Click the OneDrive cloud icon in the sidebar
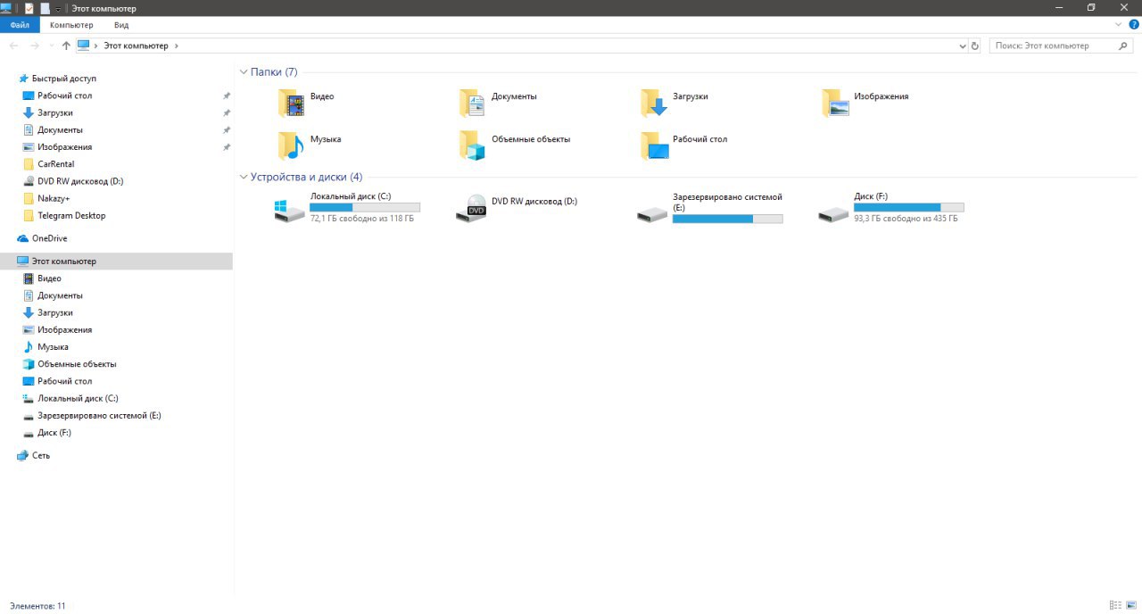The height and width of the screenshot is (614, 1142). coord(23,238)
